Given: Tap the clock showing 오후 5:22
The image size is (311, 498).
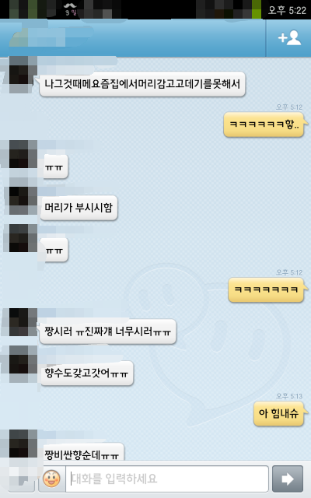Looking at the screenshot, I should pyautogui.click(x=287, y=10).
